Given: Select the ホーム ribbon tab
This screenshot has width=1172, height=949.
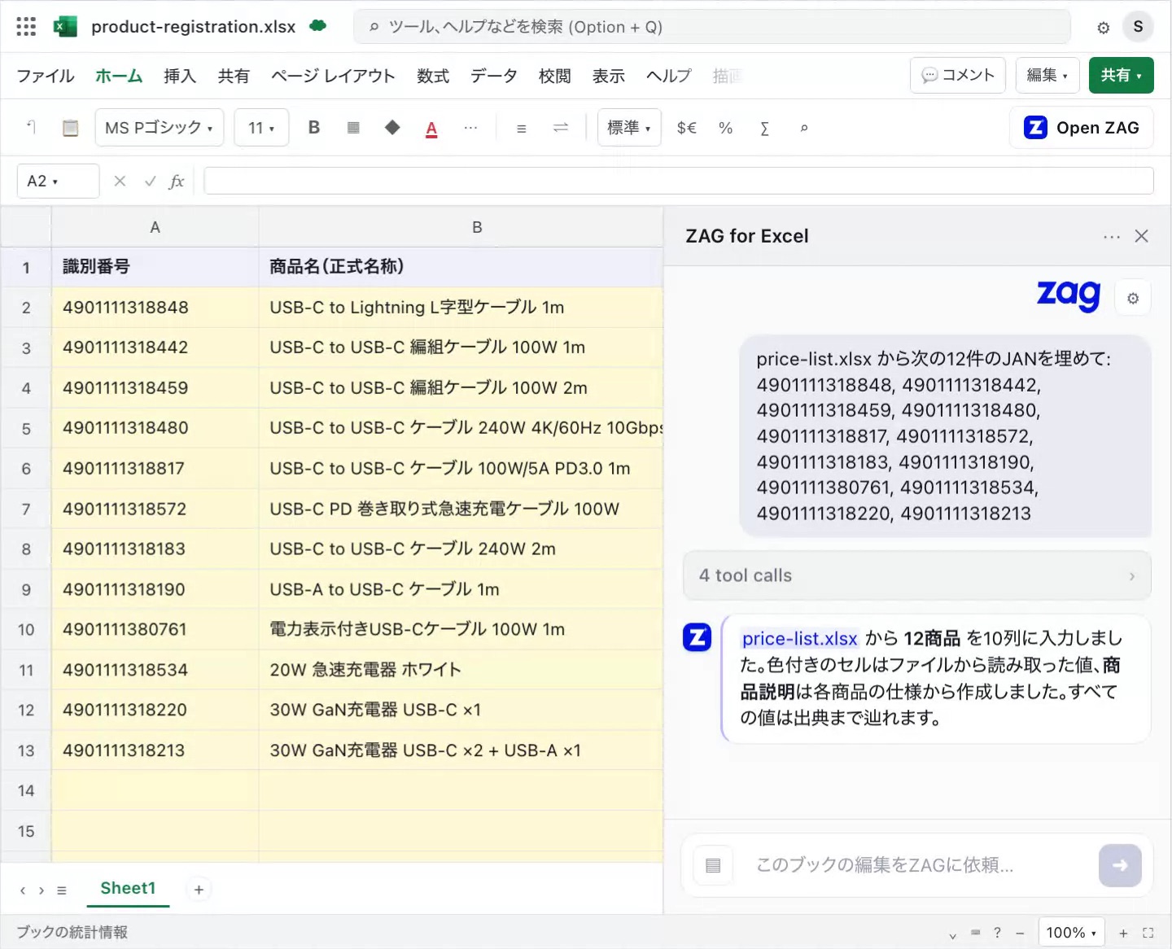Looking at the screenshot, I should click(119, 76).
